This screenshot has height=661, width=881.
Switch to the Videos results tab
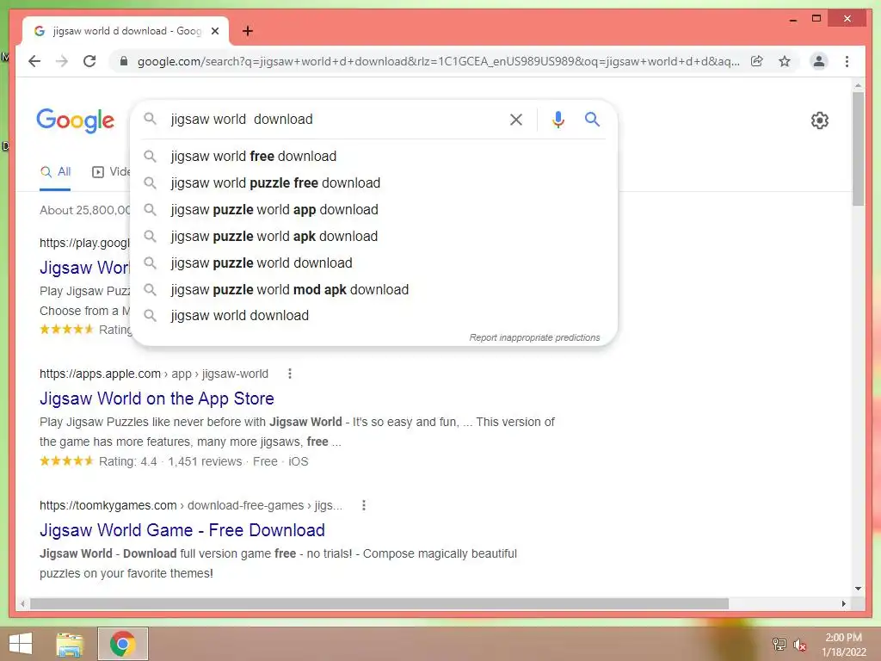tap(111, 172)
